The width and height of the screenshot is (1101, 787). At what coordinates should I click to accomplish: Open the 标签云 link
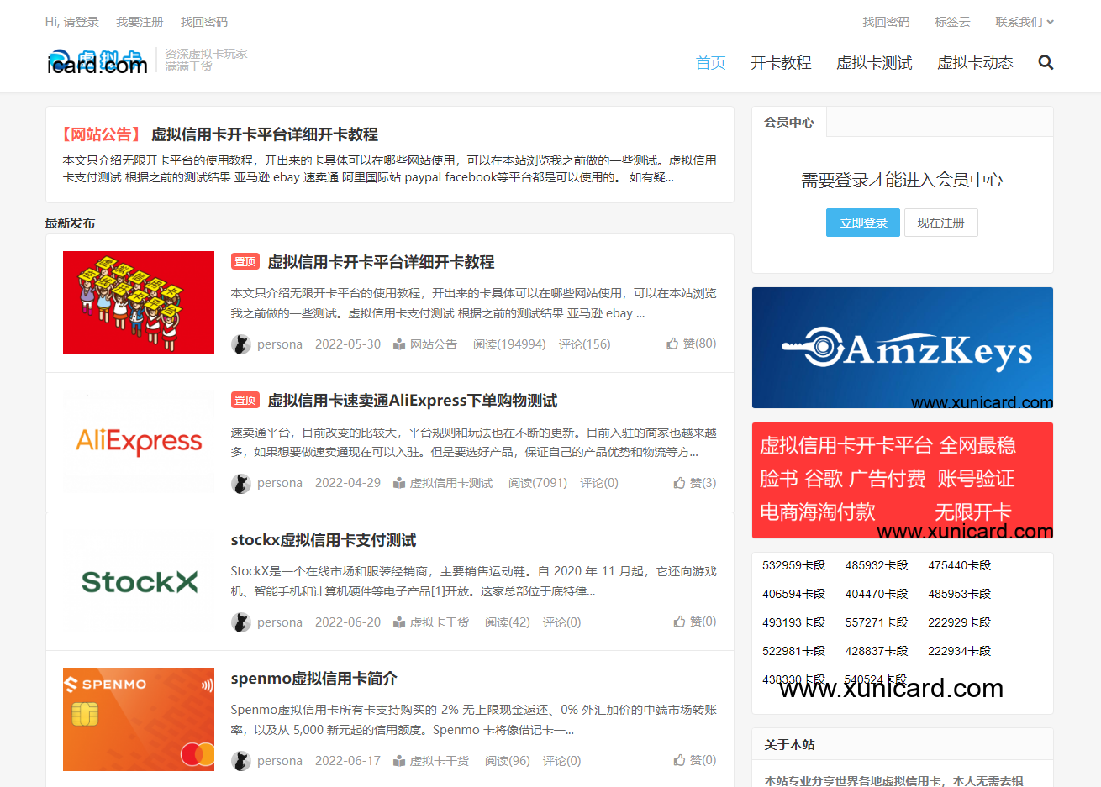(952, 22)
